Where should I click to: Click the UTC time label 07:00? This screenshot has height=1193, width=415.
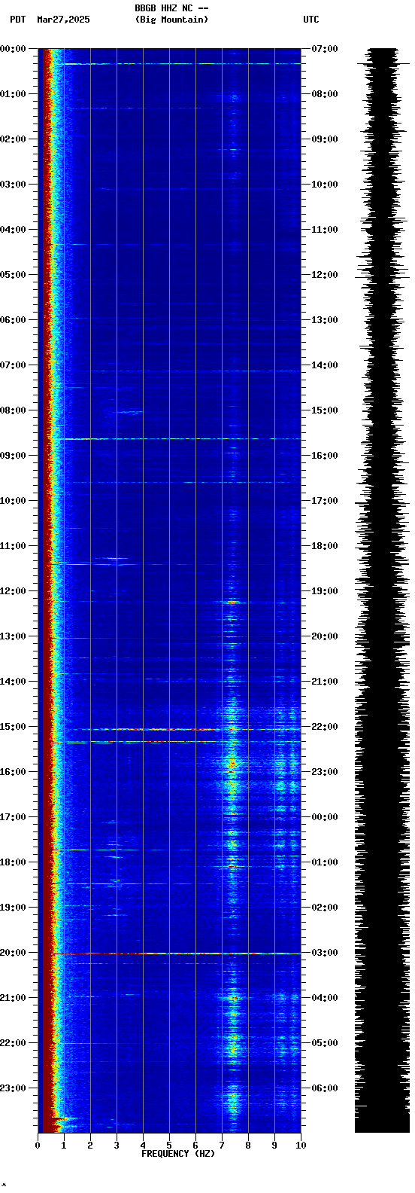[325, 49]
